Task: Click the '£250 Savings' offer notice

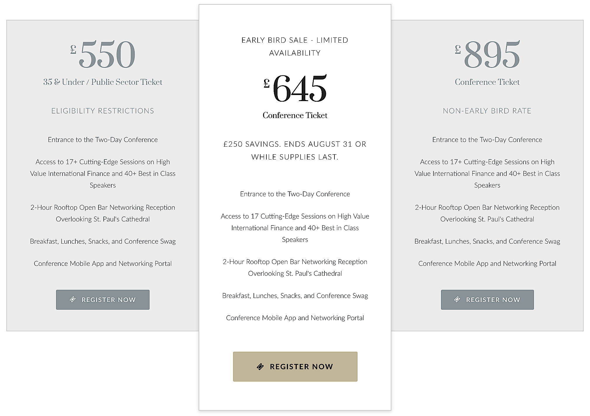Action: (295, 150)
